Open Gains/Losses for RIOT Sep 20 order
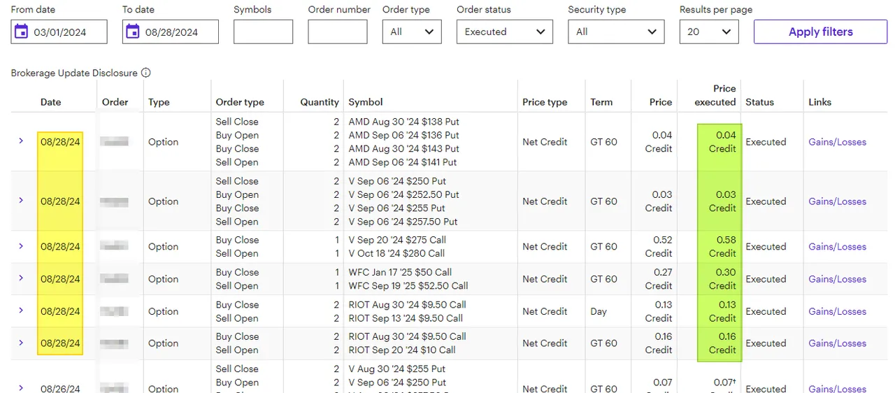Image resolution: width=895 pixels, height=393 pixels. (x=837, y=343)
